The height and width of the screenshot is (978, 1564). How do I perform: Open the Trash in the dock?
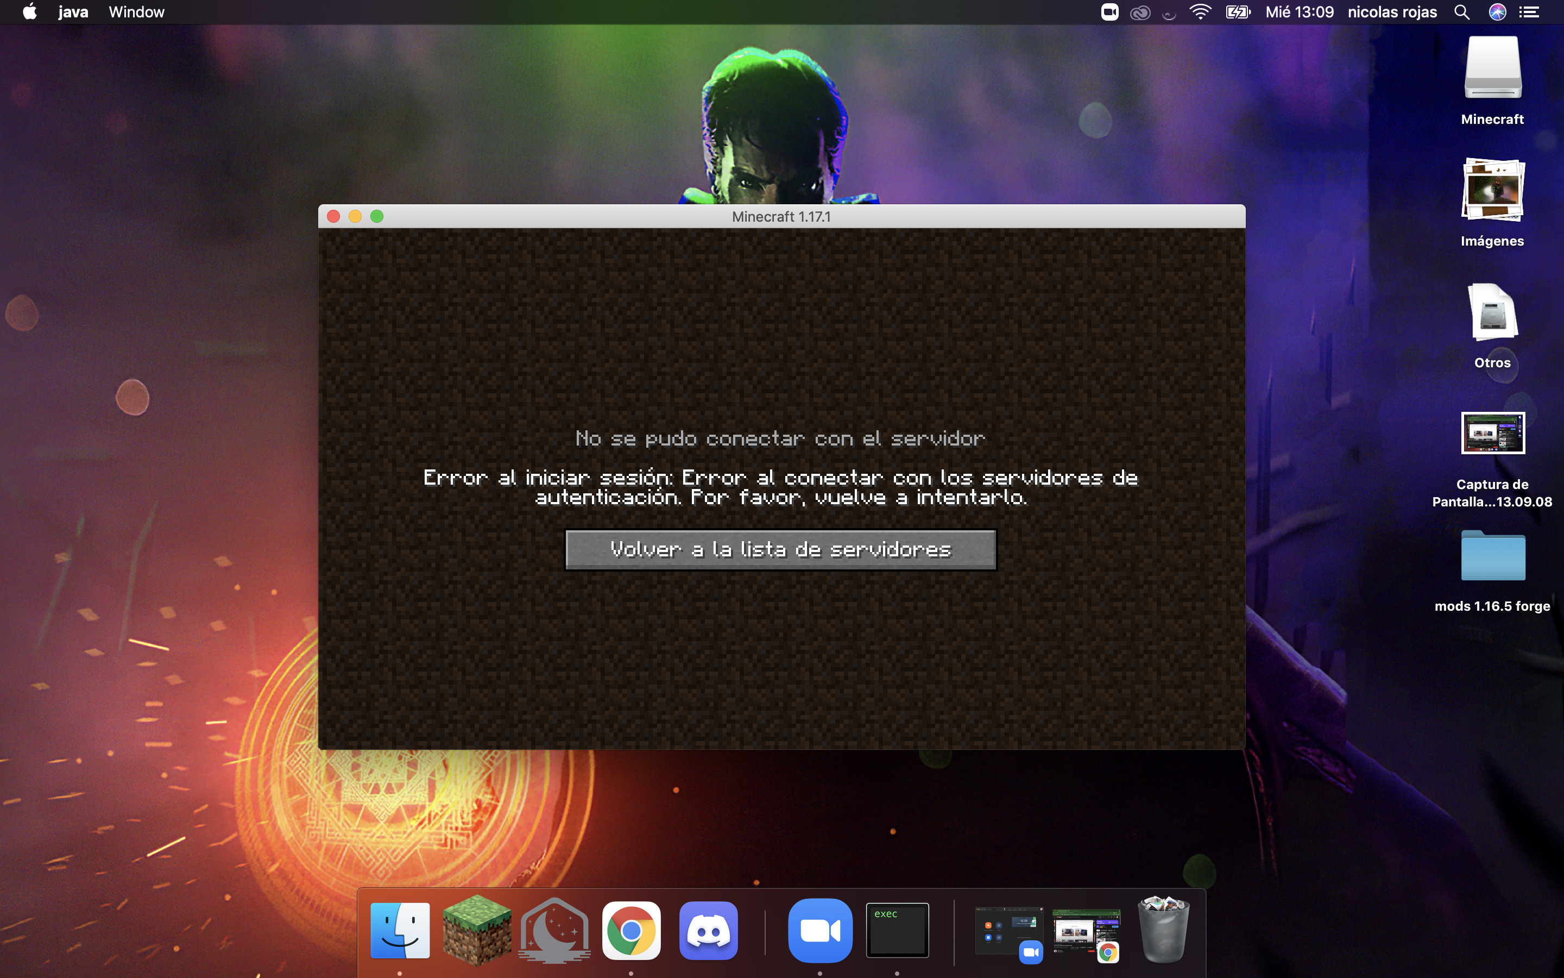coord(1163,930)
